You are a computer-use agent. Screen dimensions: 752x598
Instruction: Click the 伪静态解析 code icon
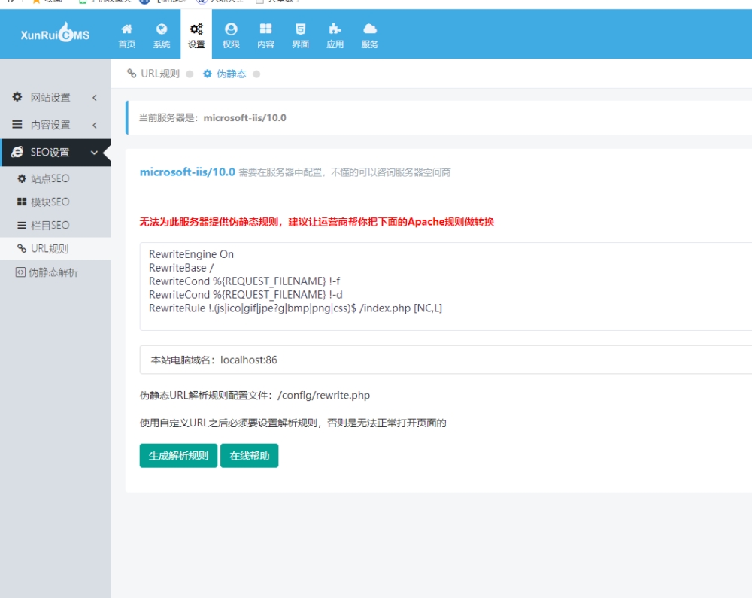[x=20, y=272]
